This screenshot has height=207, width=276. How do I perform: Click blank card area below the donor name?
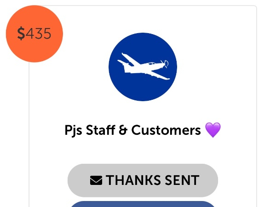point(143,150)
